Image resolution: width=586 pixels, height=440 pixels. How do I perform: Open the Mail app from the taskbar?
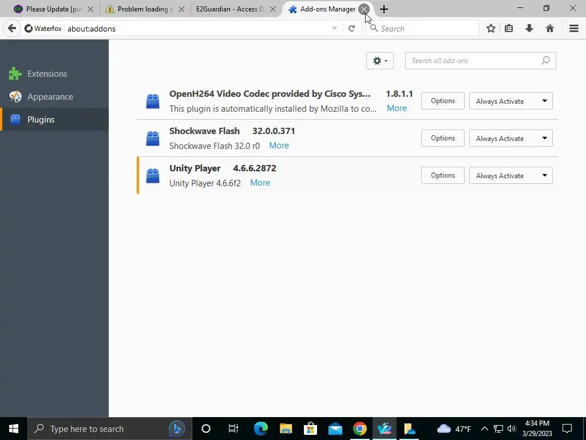pyautogui.click(x=335, y=429)
